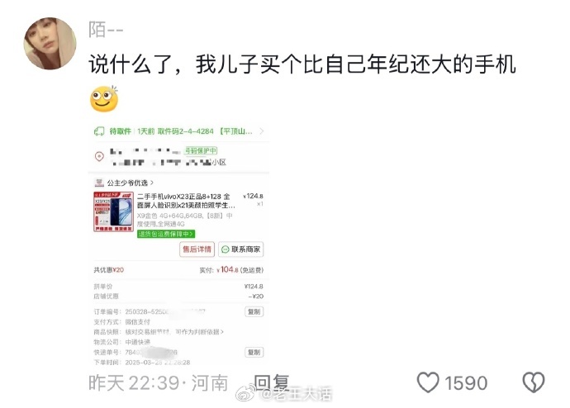Open 退货包运费保障中 green tag
This screenshot has height=408, width=570.
pos(166,234)
